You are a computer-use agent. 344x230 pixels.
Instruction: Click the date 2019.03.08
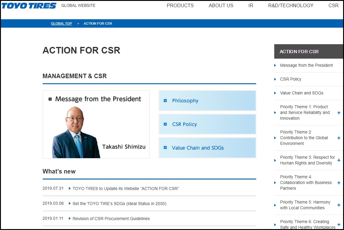(53, 204)
